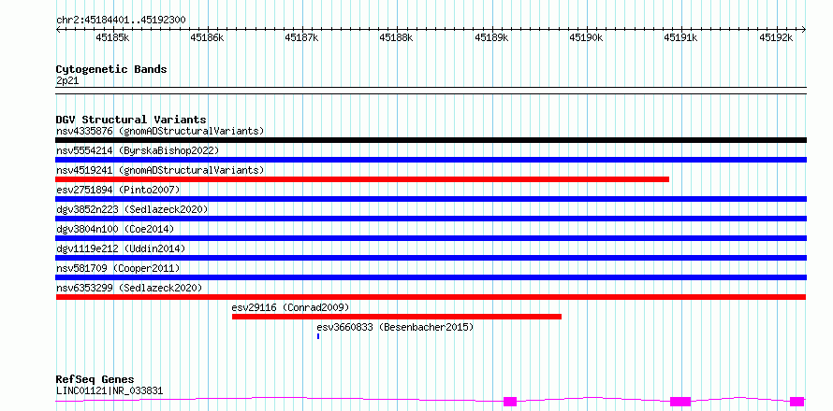This screenshot has width=833, height=411.
Task: Open the esv2751894 Pinto2007 label
Action: tap(118, 190)
